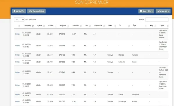
Task: Click the sort icon of the first empty column
Action: point(19,26)
